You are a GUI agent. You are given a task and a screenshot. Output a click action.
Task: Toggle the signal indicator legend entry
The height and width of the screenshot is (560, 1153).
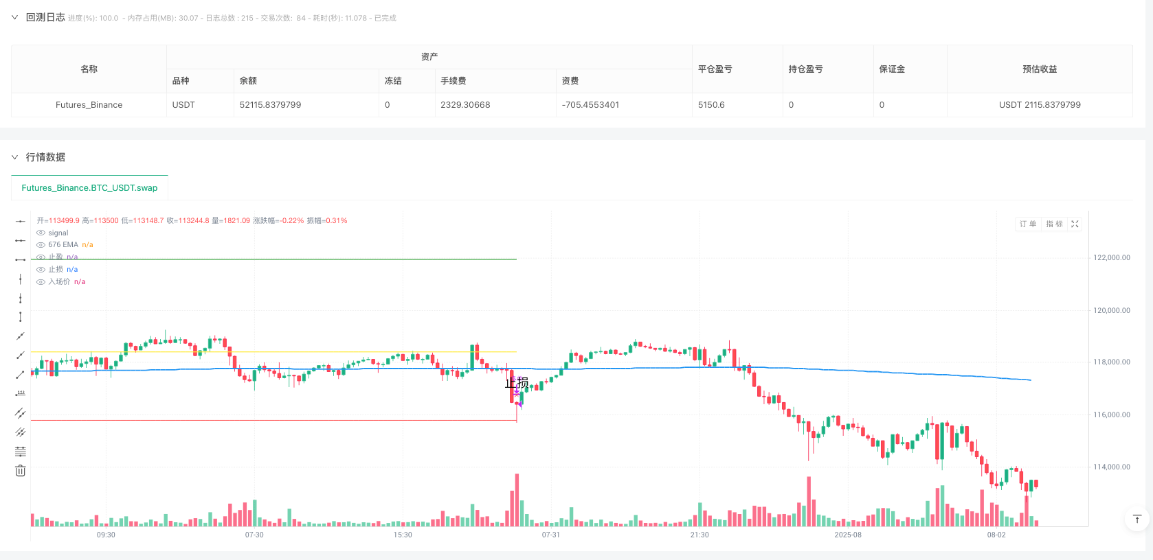(x=40, y=233)
